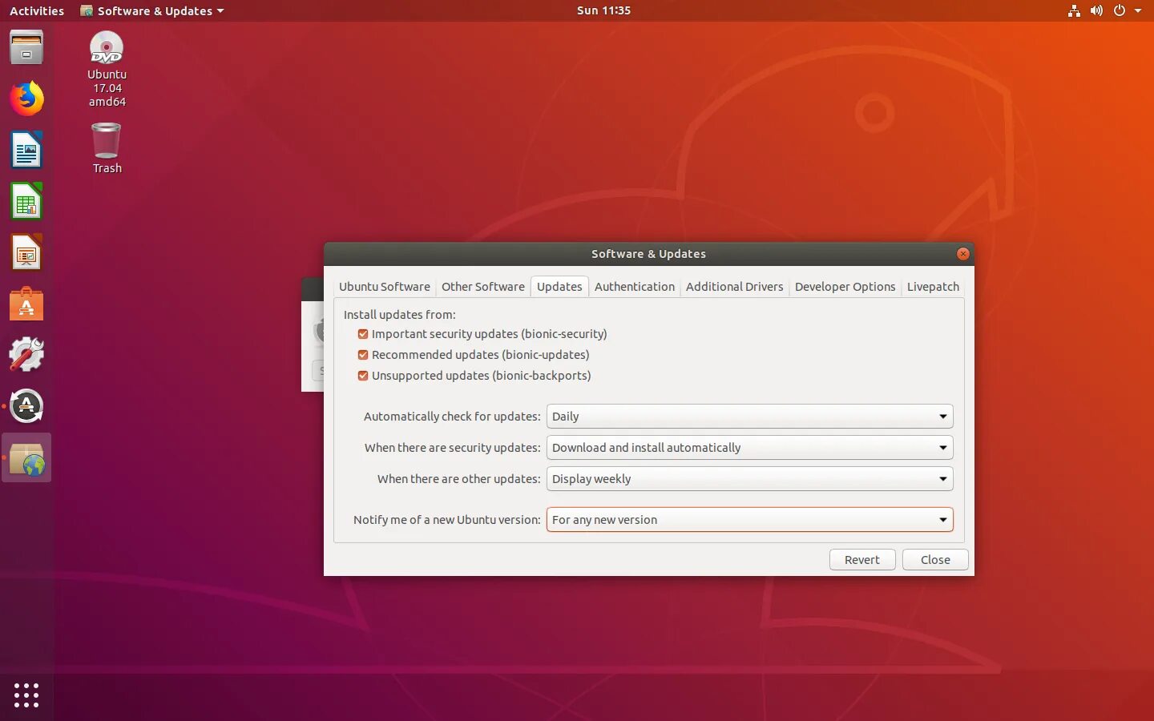Close the Software & Updates window

point(963,254)
